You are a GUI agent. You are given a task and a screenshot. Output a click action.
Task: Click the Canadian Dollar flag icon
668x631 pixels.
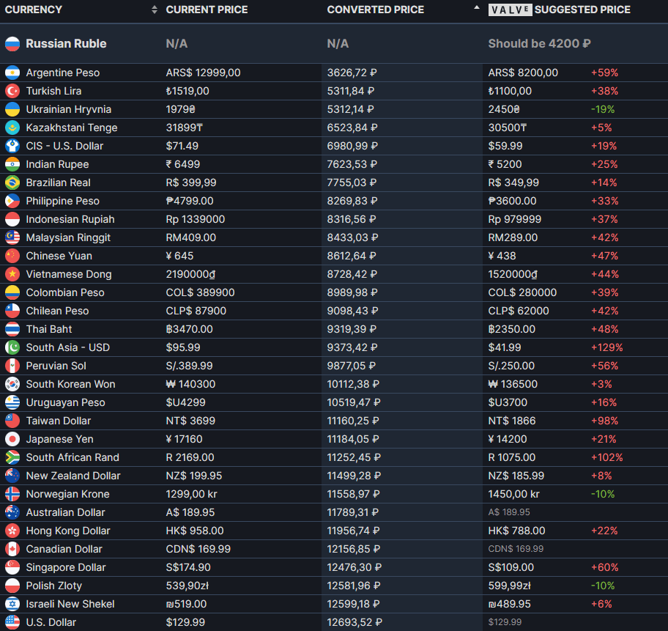click(12, 549)
